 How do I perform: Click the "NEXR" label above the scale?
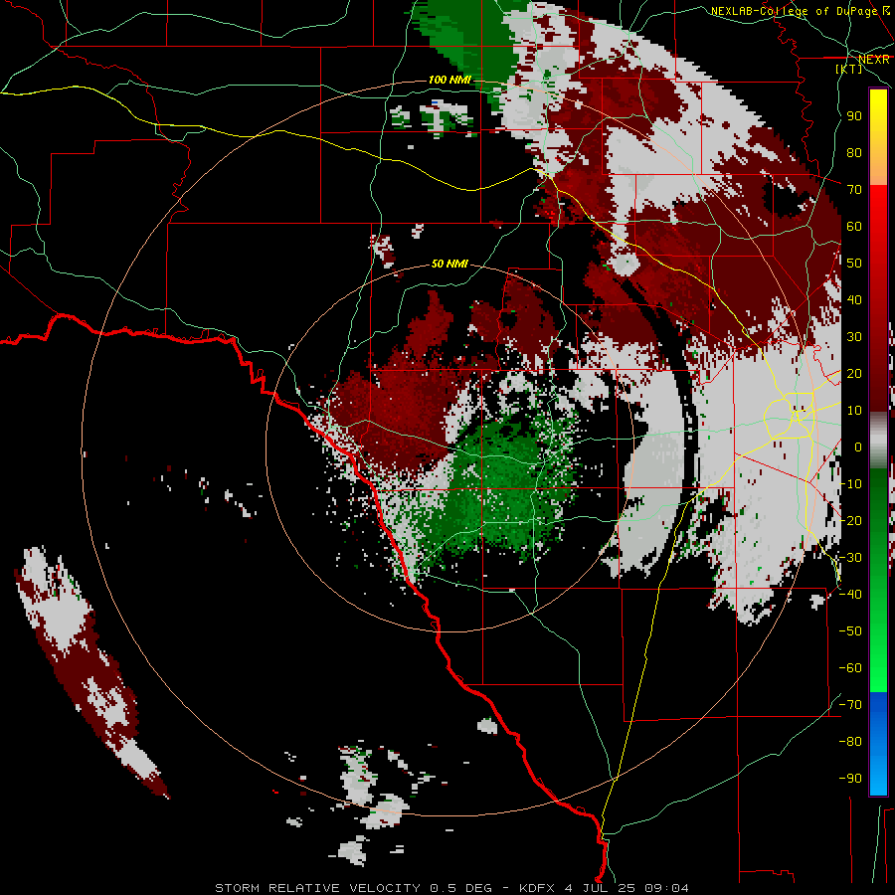(873, 60)
